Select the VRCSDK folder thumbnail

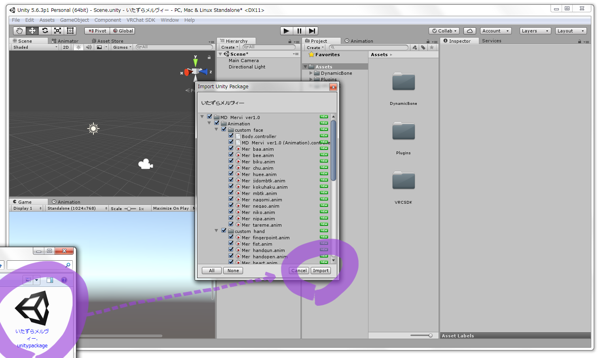[x=403, y=180]
